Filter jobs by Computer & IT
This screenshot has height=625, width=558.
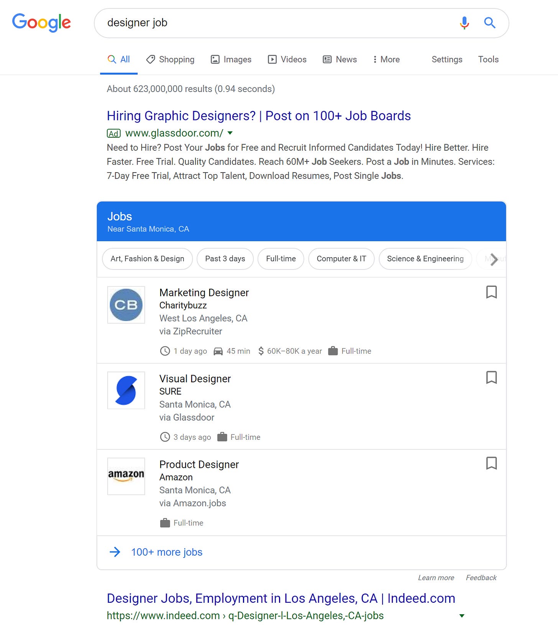341,259
